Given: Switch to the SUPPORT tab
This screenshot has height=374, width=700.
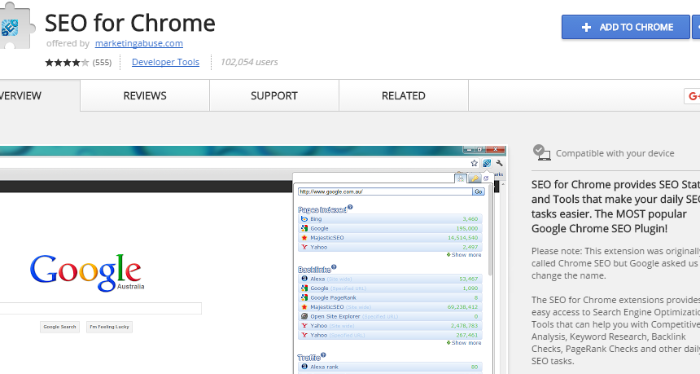Looking at the screenshot, I should [x=274, y=95].
